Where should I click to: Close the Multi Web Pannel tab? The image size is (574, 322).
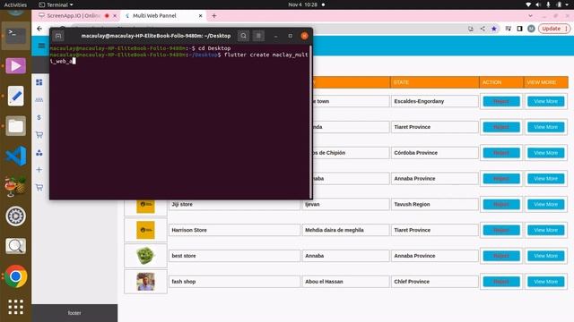[201, 16]
